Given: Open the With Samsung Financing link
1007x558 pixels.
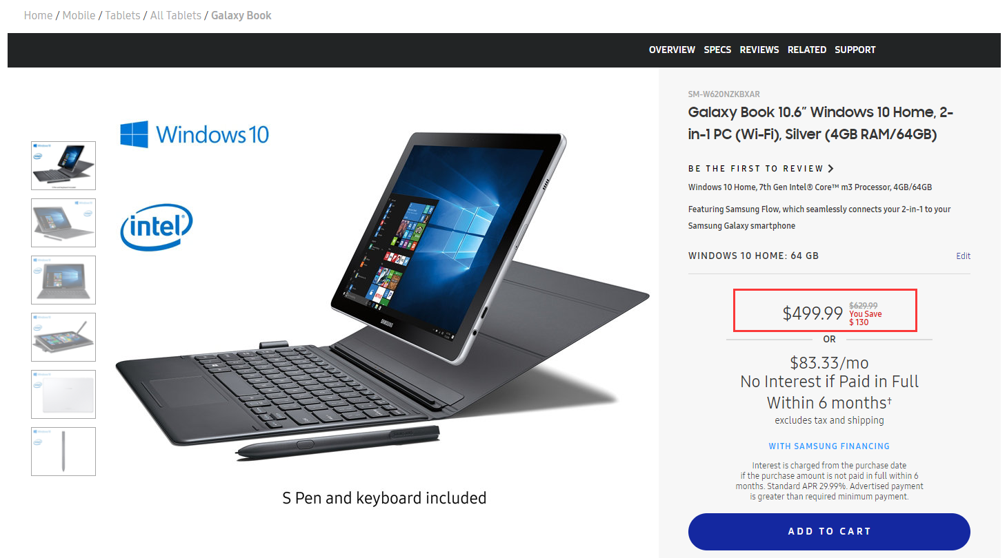Looking at the screenshot, I should (829, 446).
